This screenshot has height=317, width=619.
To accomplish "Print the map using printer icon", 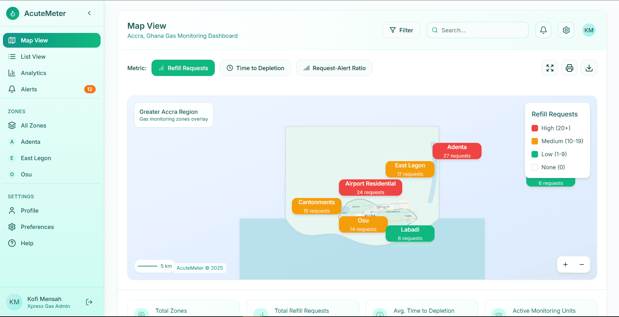I will pos(569,68).
